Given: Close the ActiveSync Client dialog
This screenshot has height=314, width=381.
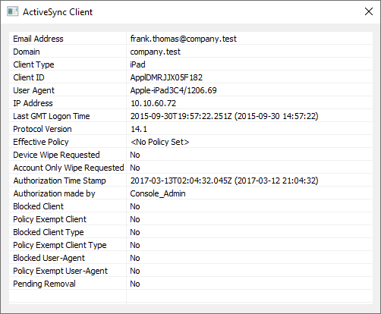Looking at the screenshot, I should click(x=369, y=11).
